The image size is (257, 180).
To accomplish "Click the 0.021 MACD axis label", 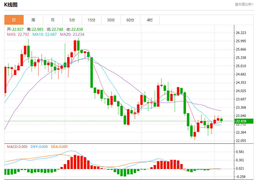I will 240,168.
